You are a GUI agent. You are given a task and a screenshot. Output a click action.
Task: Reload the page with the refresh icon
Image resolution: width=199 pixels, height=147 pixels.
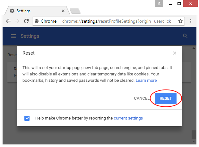coord(26,21)
